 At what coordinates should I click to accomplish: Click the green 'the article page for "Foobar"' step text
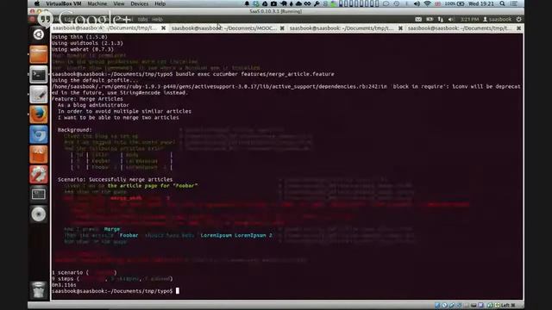click(x=153, y=185)
